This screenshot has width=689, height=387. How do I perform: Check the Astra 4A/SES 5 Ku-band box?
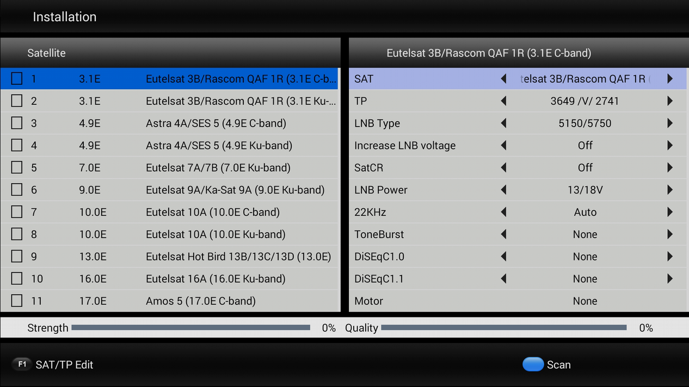(x=17, y=146)
